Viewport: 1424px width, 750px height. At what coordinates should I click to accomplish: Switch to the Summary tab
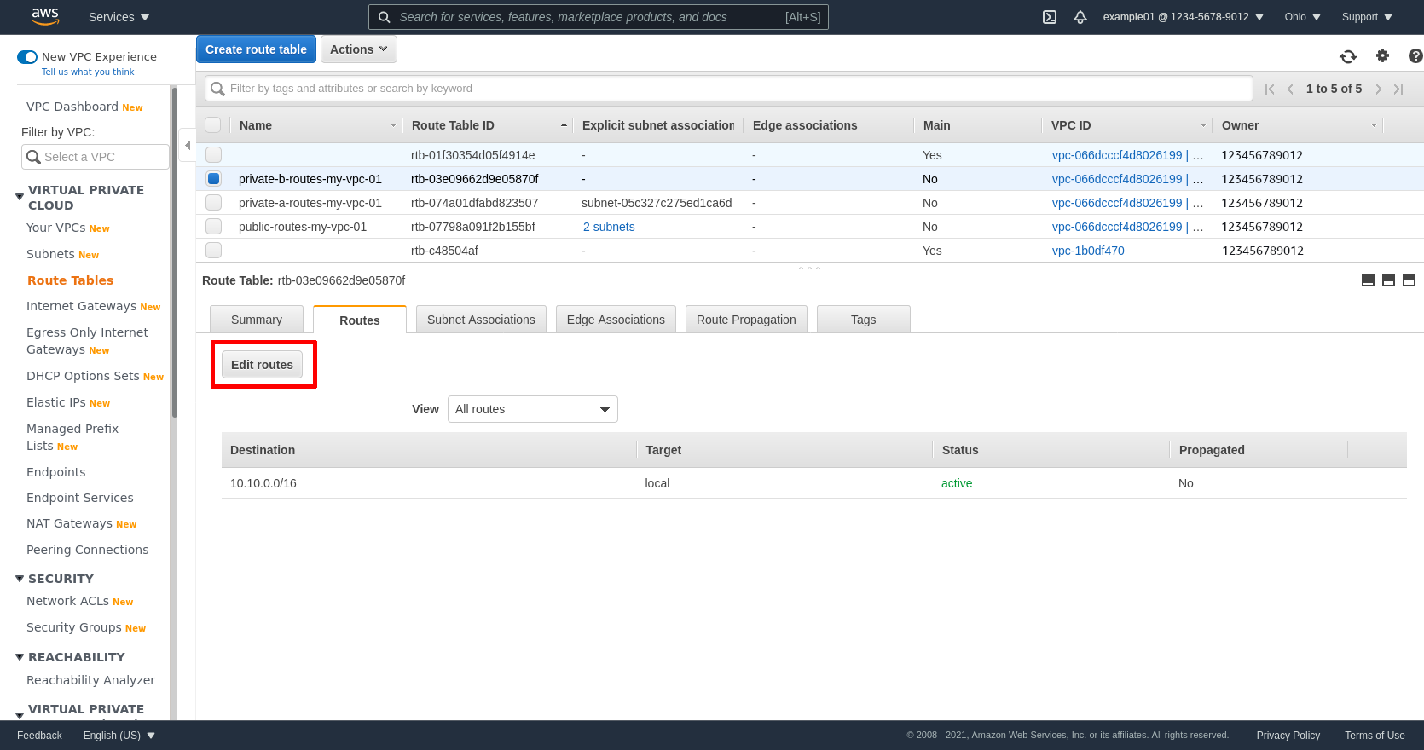pos(257,320)
